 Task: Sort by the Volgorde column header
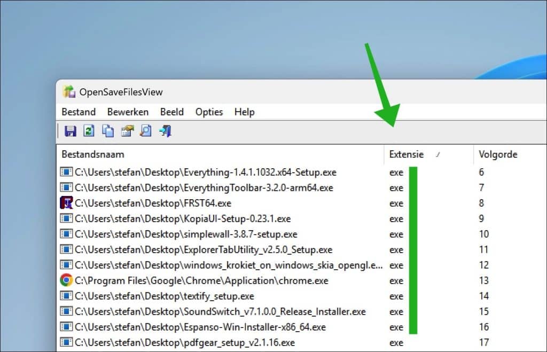[510, 154]
